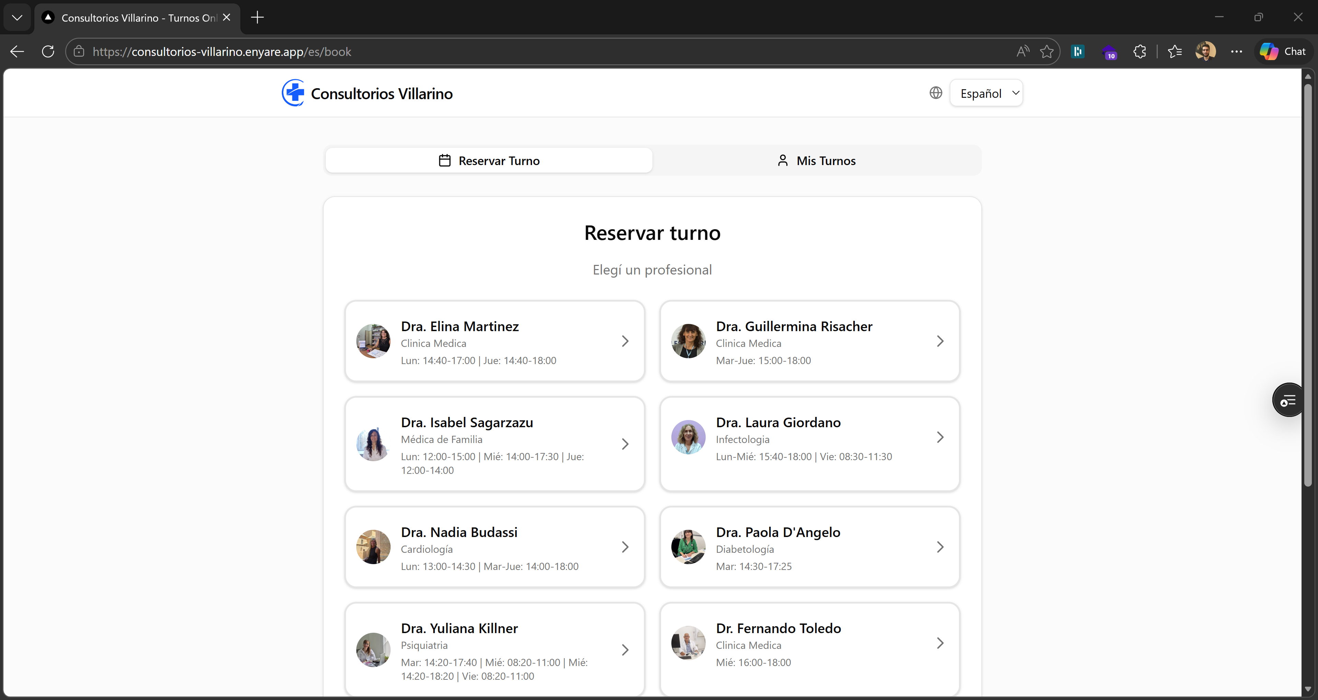Open the Español language dropdown

click(x=986, y=93)
